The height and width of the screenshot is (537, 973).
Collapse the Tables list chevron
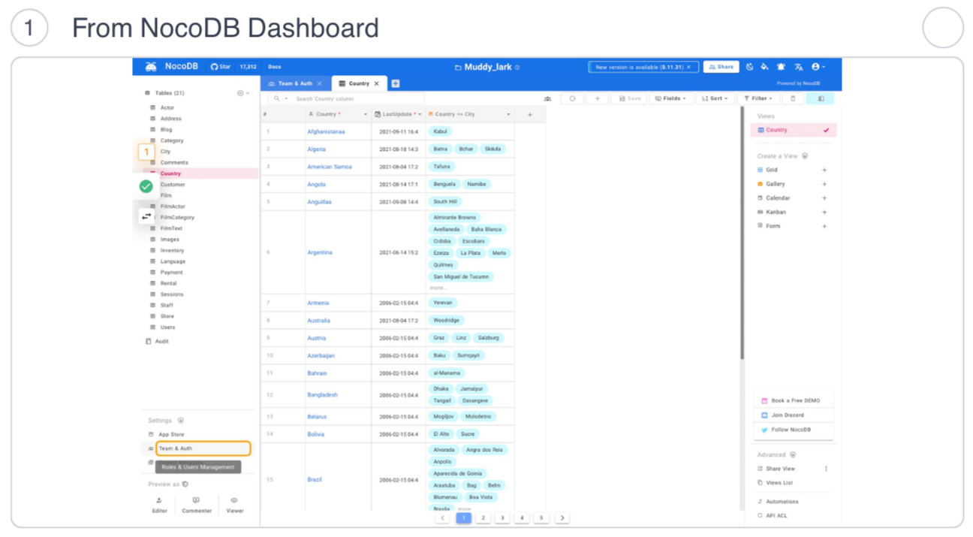tap(249, 93)
